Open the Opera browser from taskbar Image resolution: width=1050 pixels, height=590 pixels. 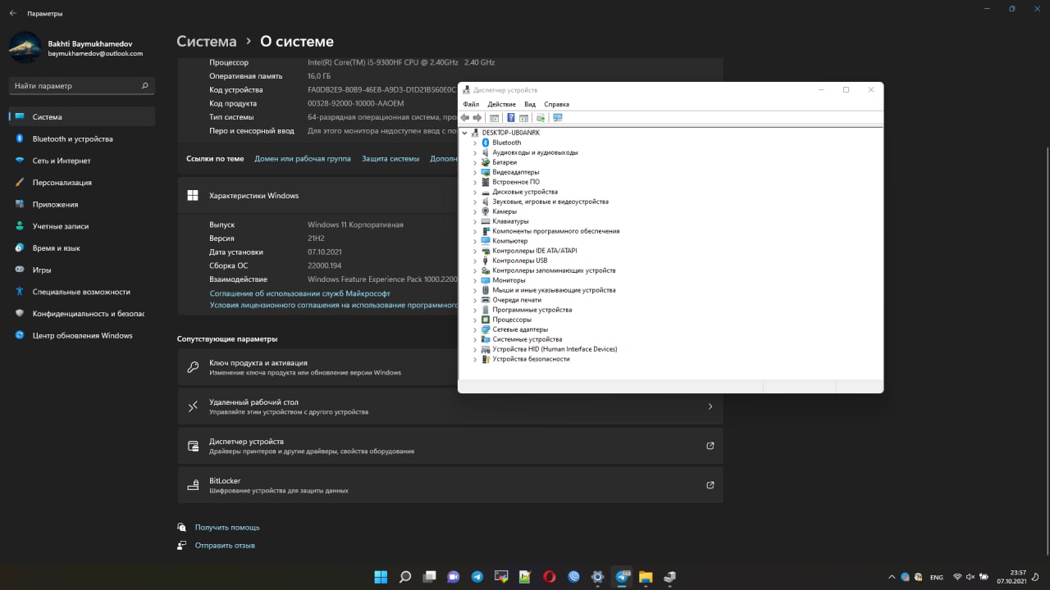(550, 577)
